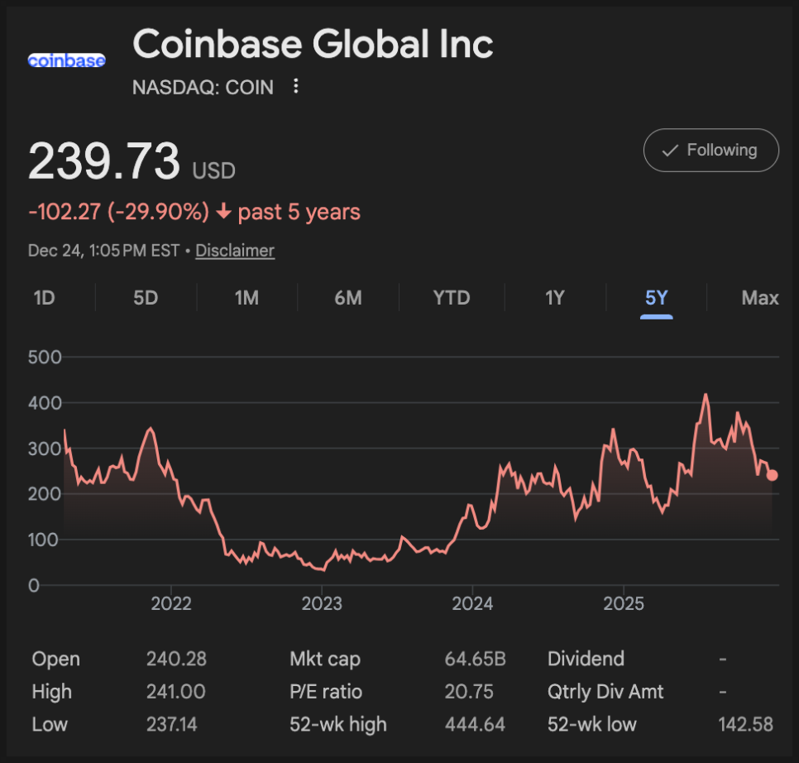Choose the 1Y time range

554,298
